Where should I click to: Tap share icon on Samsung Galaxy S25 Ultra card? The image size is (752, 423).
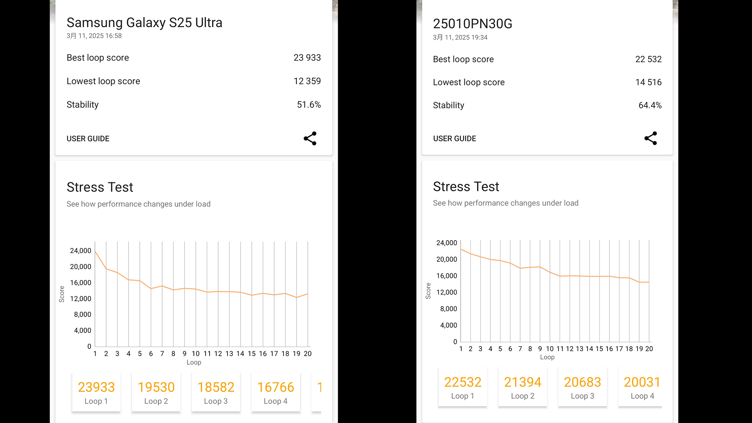click(310, 138)
